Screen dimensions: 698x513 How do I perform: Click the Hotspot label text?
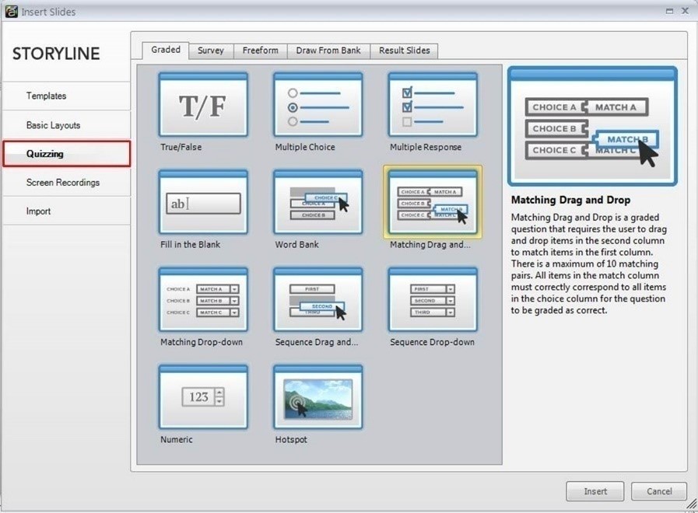pyautogui.click(x=291, y=439)
